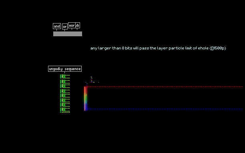
Task: Click the fifth green circuit block from top
Action: click(65, 96)
